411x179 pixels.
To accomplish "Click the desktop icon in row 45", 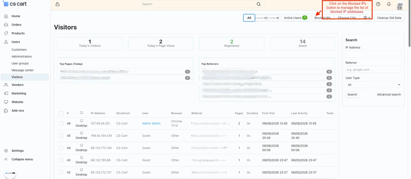I will [81, 133].
